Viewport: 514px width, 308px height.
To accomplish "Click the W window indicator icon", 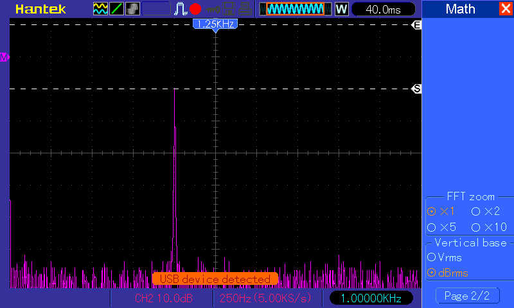I will pyautogui.click(x=341, y=9).
